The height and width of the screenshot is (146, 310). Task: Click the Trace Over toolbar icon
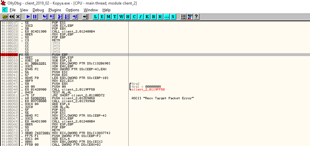tap(67, 17)
